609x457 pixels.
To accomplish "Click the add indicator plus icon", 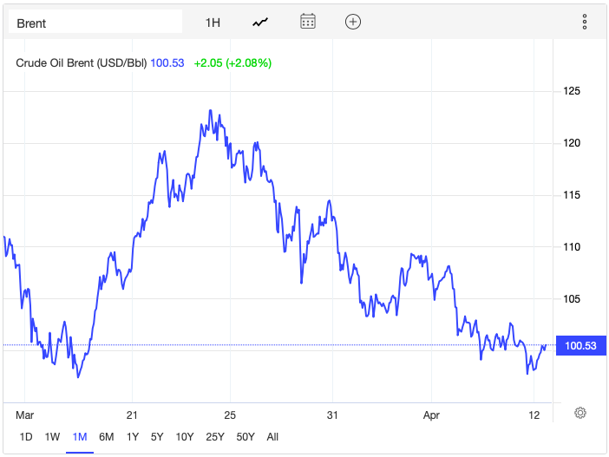I will pyautogui.click(x=352, y=22).
